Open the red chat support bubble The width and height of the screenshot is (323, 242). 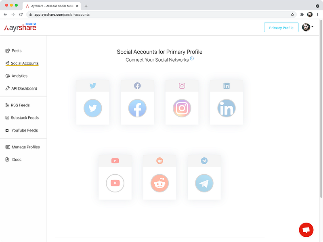pyautogui.click(x=306, y=230)
